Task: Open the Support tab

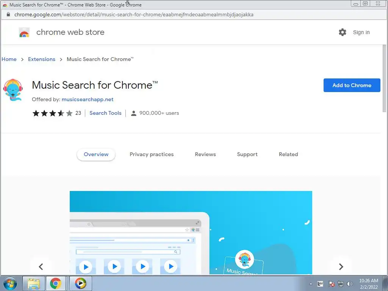Action: click(x=247, y=155)
